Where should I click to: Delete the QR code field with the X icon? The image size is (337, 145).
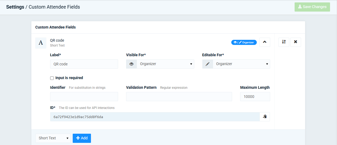coord(295,42)
